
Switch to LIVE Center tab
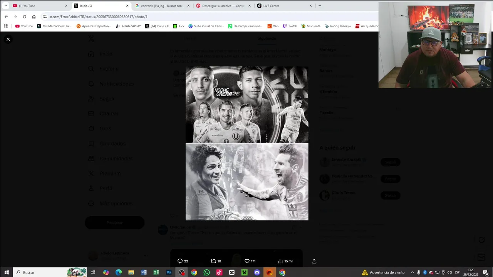click(x=284, y=6)
